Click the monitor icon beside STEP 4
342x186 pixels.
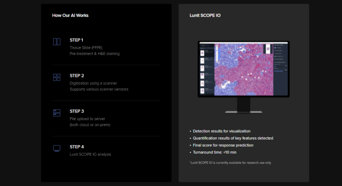click(57, 148)
